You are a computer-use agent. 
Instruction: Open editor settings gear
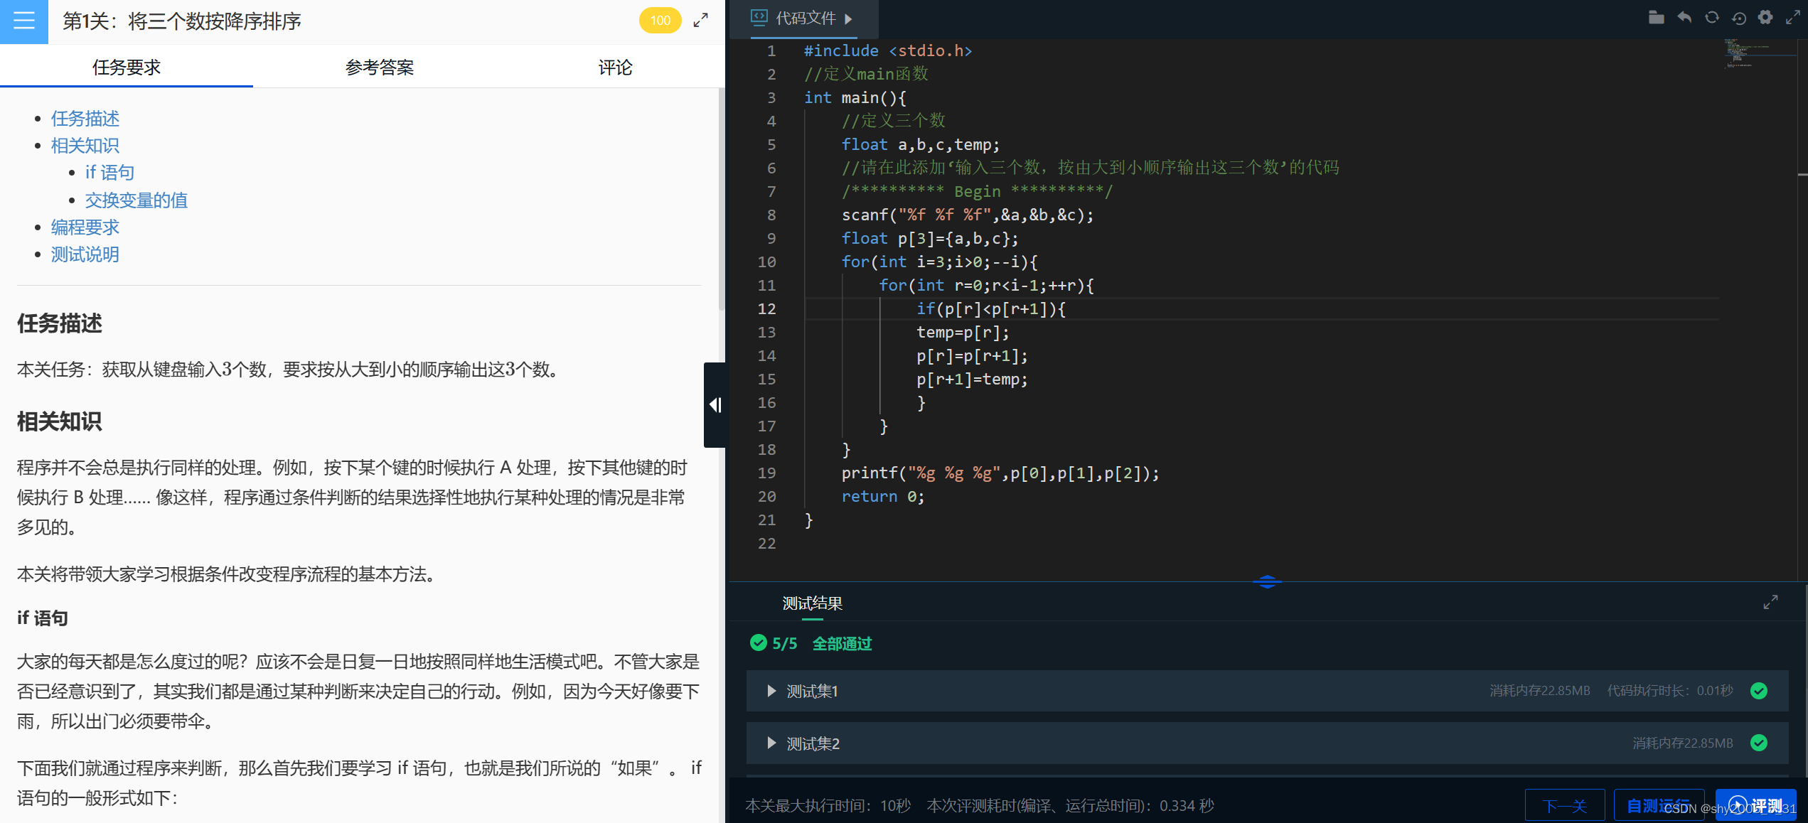pyautogui.click(x=1765, y=18)
